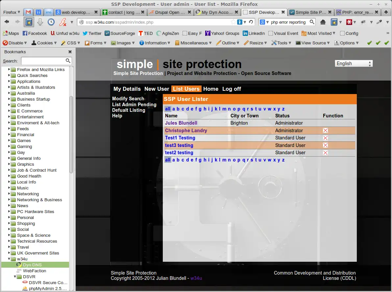Viewport: 392px width, 292px height.
Task: Click the bookmark star in the URL bar
Action: pyautogui.click(x=233, y=22)
